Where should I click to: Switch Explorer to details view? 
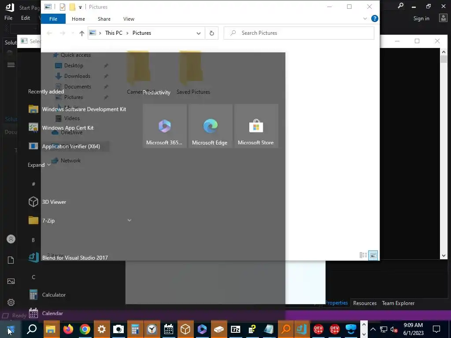coord(363,255)
